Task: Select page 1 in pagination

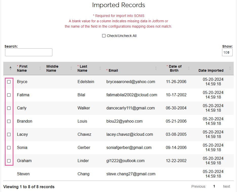Action: click(214, 186)
